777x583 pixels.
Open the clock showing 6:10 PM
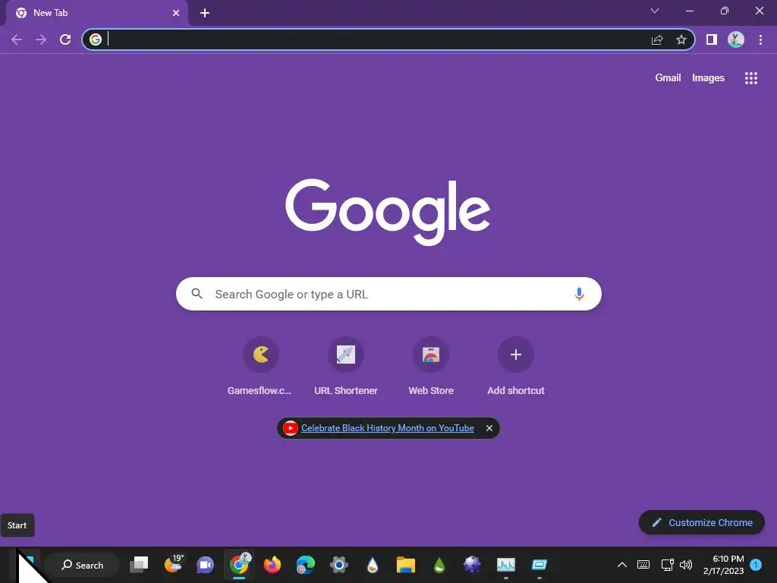click(x=724, y=565)
